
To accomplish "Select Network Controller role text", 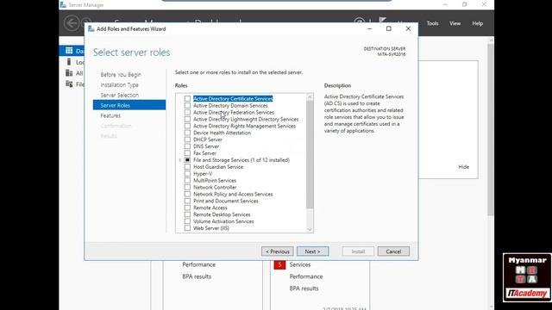I will click(215, 188).
